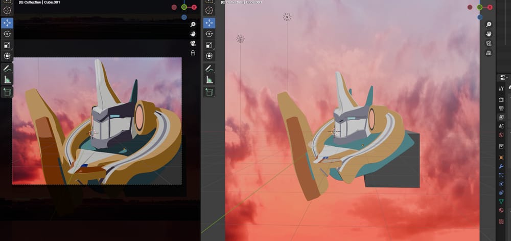Click the red X axis in right gizmo
Image resolution: width=511 pixels, height=241 pixels.
[x=490, y=7]
